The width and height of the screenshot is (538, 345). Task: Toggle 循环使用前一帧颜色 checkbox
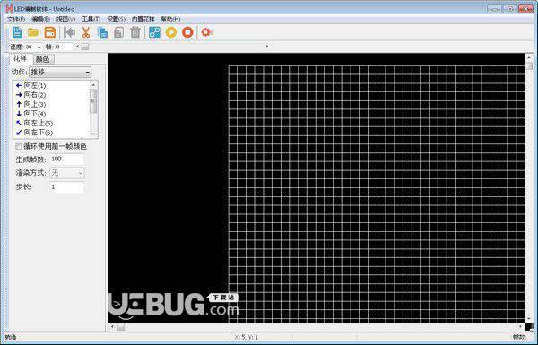tap(19, 146)
